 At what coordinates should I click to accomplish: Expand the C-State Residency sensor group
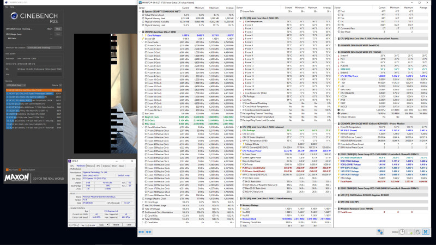pyautogui.click(x=238, y=198)
